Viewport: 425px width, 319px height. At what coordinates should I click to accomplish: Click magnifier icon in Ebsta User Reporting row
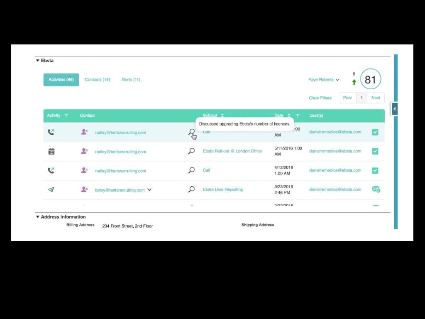pyautogui.click(x=191, y=189)
